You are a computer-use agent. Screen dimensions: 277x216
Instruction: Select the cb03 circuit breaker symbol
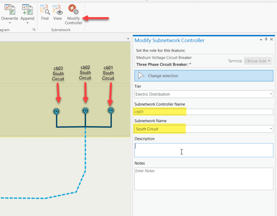coord(56,111)
